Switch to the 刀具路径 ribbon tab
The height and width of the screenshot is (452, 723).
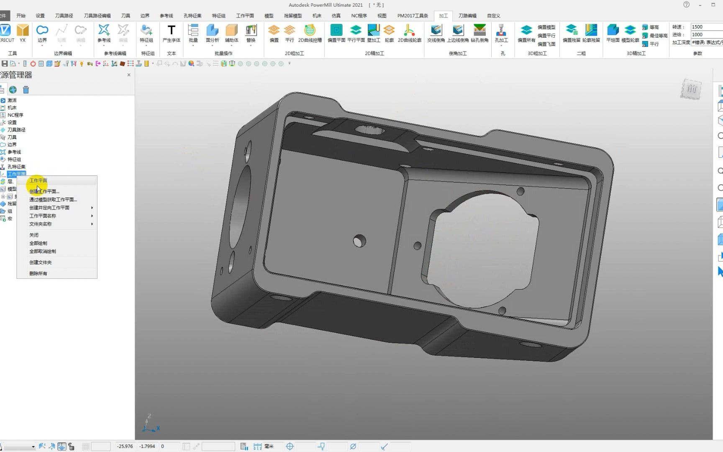click(64, 16)
